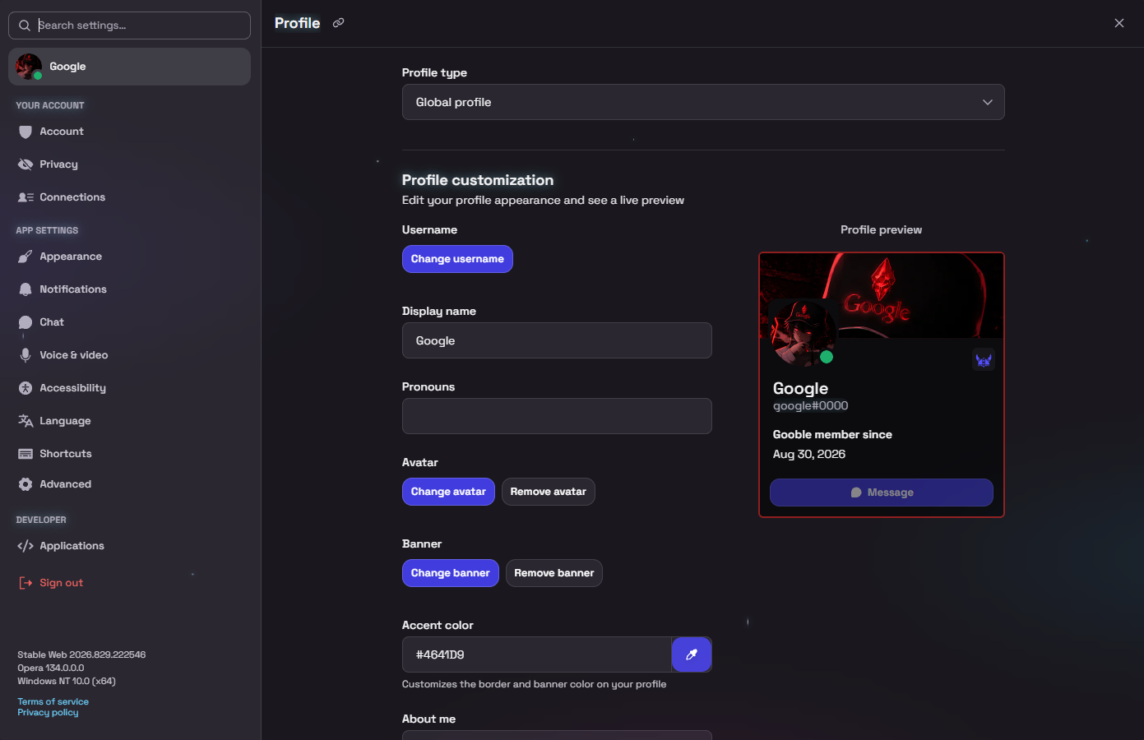Click the Remove banner button
Screen dimensions: 1144x740
point(554,573)
